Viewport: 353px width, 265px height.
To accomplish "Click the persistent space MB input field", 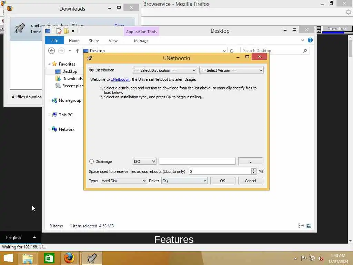I will click(x=220, y=171).
